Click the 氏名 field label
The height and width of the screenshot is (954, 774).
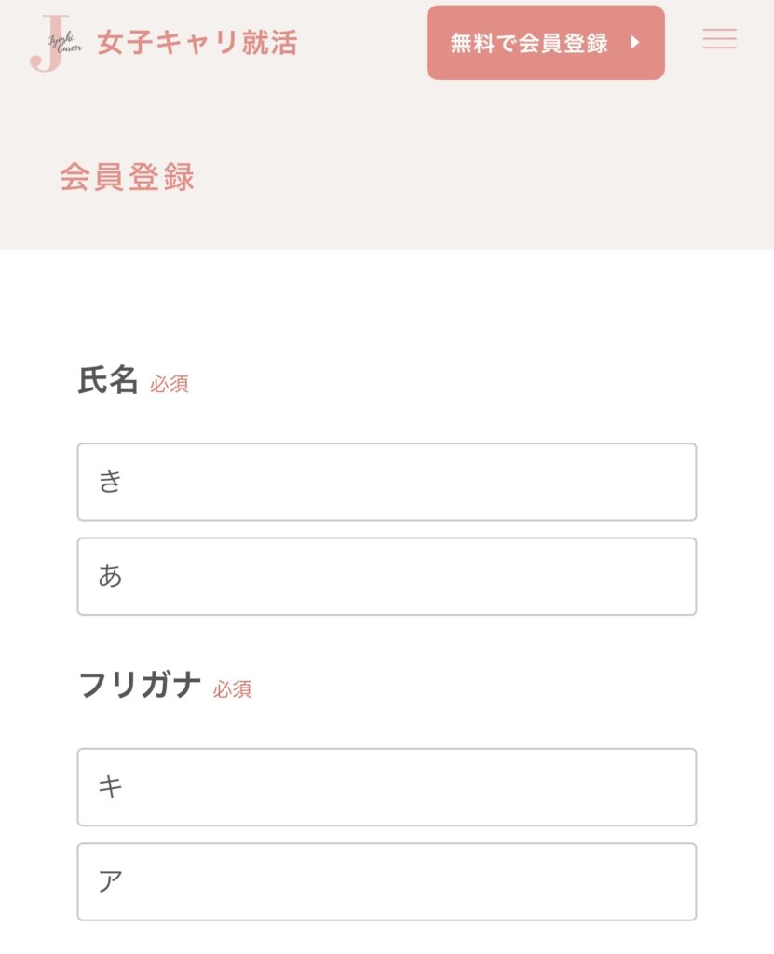[x=108, y=381]
